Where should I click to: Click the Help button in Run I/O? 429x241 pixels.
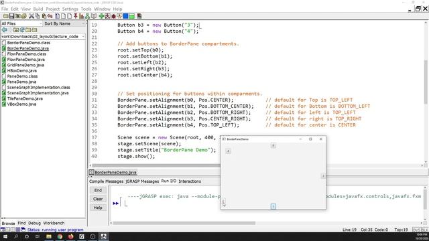click(x=98, y=208)
